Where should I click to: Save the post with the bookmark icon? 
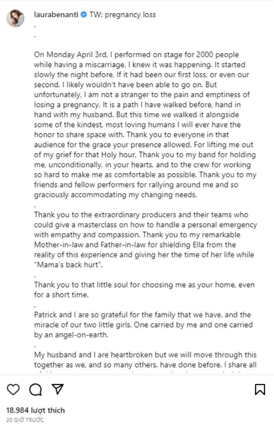[x=260, y=390]
